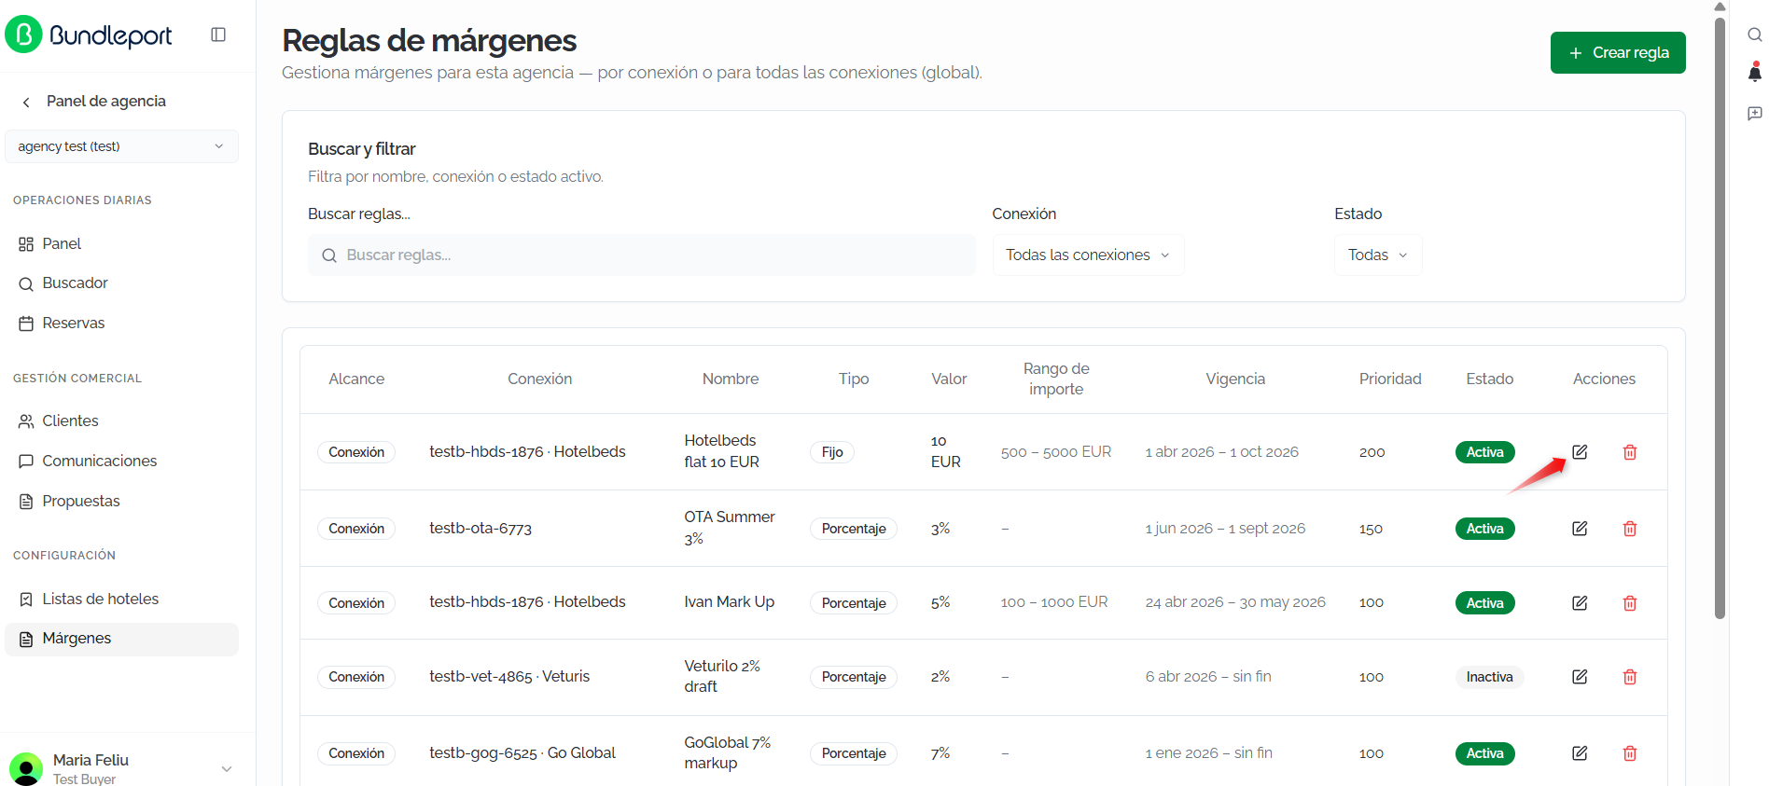Click the Inactiva status badge
The height and width of the screenshot is (786, 1769).
click(1489, 677)
